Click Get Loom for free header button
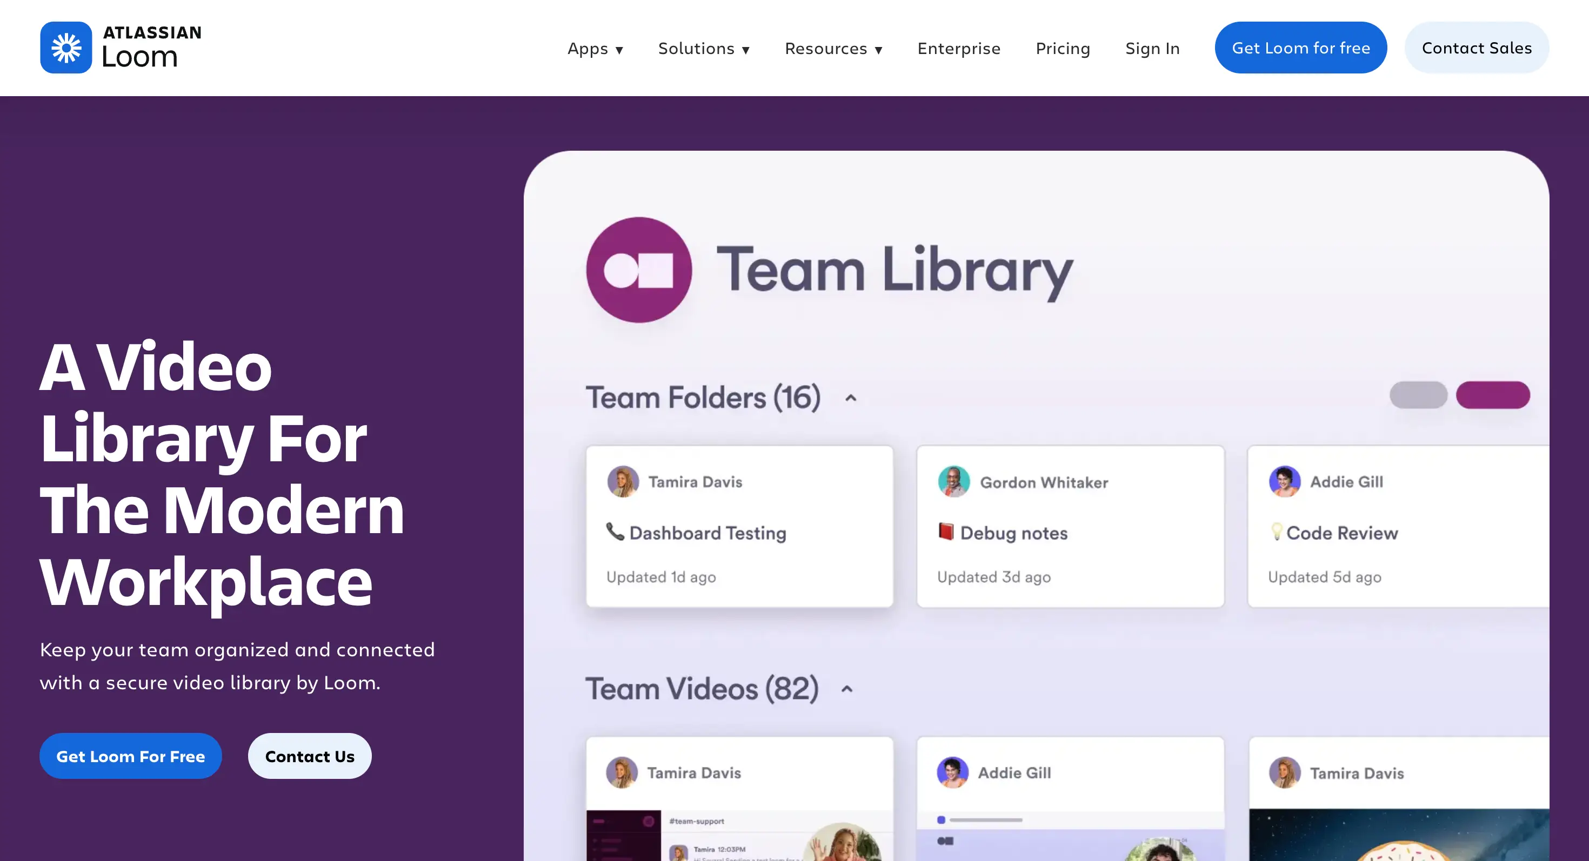The height and width of the screenshot is (861, 1589). [x=1301, y=48]
